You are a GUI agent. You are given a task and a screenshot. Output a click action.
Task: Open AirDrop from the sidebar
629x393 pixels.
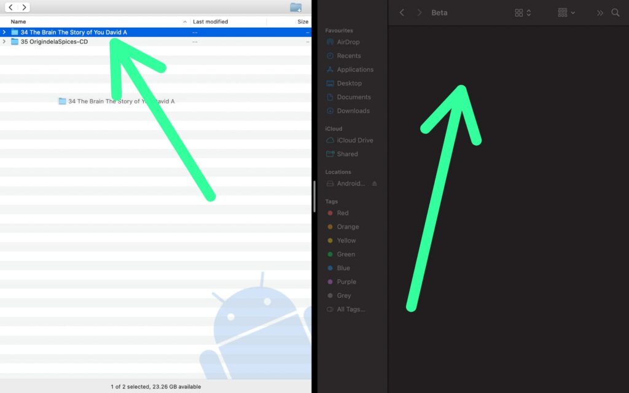tap(348, 42)
